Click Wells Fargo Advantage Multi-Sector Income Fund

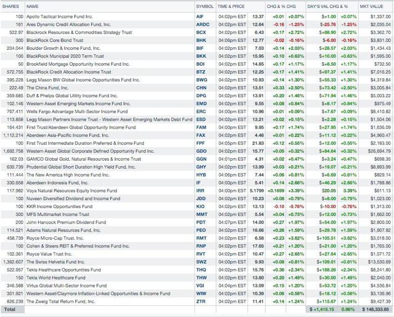[77, 111]
